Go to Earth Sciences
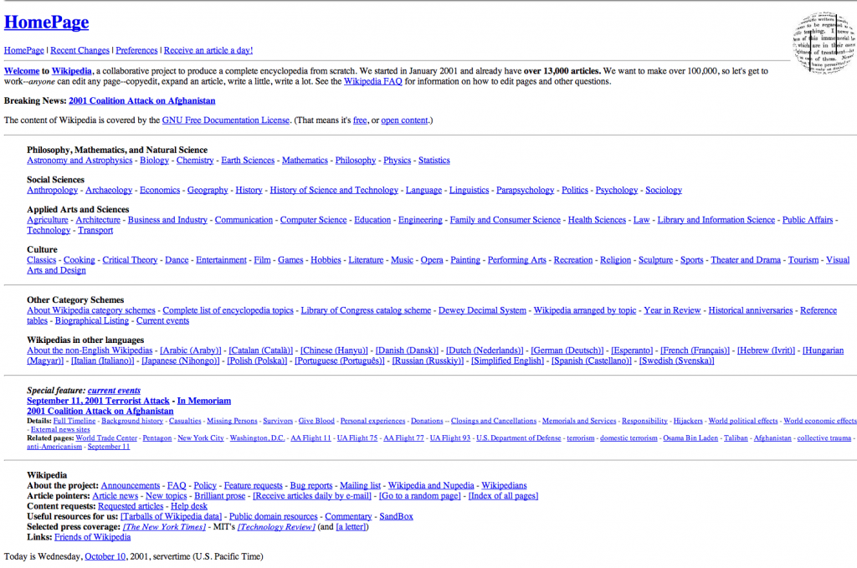Viewport: 857px width, 568px height. [248, 160]
